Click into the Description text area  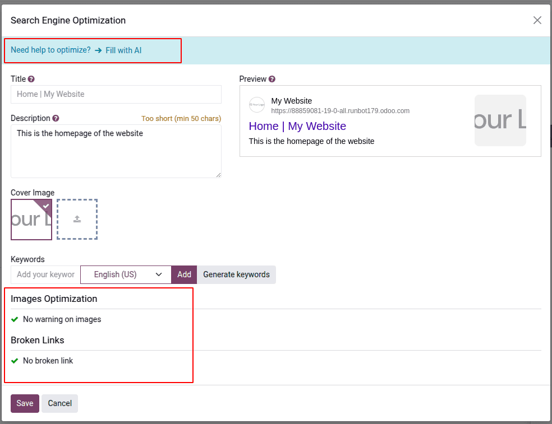pos(116,151)
